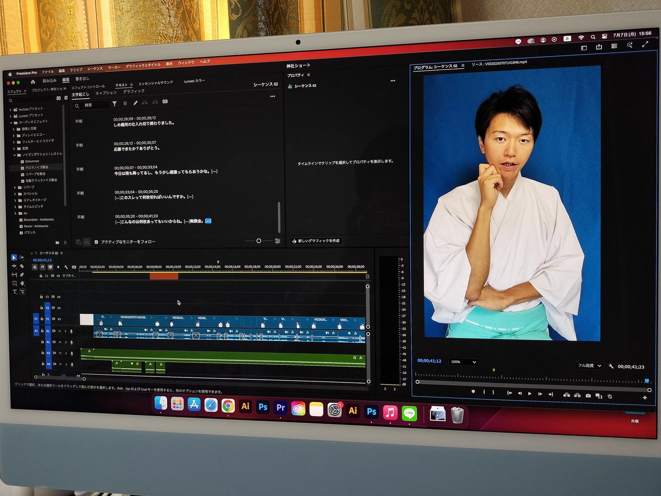Toggle the lock on track V2
Viewport: 661px width, 496px height.
point(41,308)
